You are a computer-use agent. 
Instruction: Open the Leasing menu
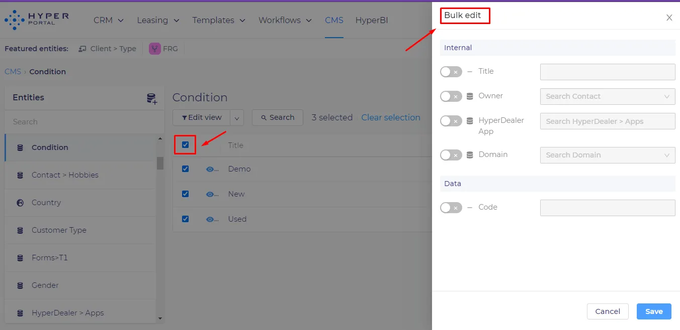(158, 20)
